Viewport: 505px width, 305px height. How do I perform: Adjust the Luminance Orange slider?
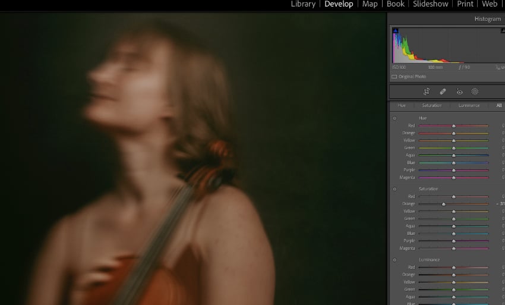coord(453,275)
